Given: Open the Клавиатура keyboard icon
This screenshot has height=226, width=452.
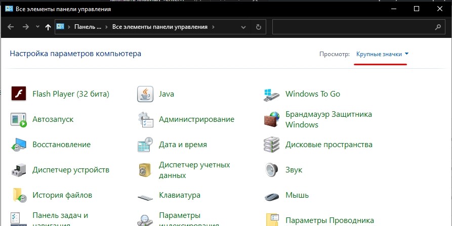Looking at the screenshot, I should pos(145,198).
